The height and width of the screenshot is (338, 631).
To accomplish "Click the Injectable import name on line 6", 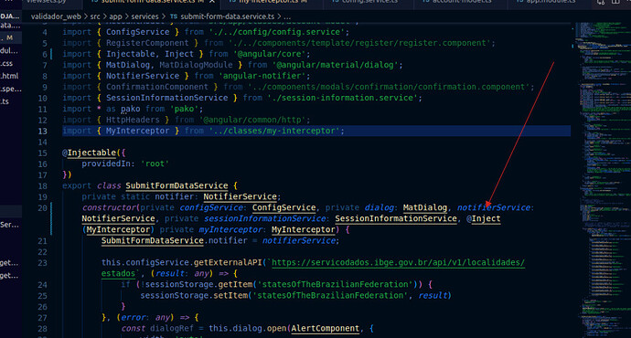I will [x=131, y=54].
